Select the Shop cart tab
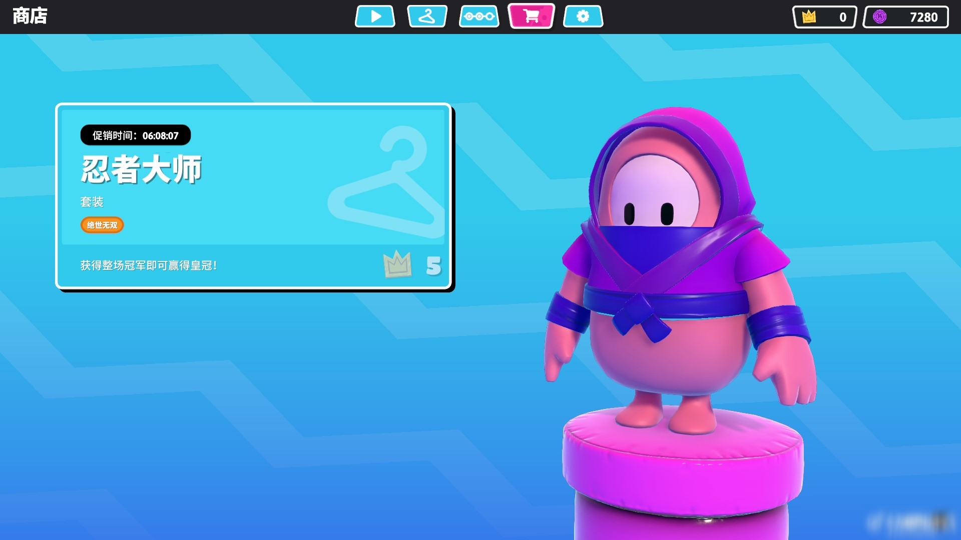The width and height of the screenshot is (961, 540). (531, 16)
